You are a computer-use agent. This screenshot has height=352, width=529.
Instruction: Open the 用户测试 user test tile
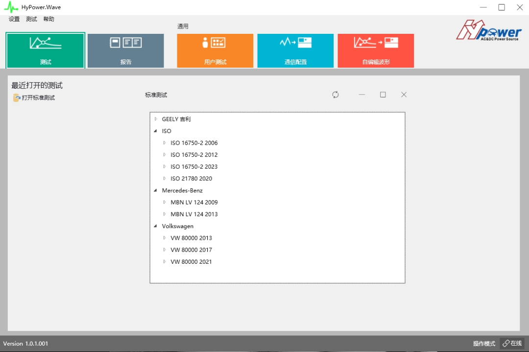click(x=215, y=50)
